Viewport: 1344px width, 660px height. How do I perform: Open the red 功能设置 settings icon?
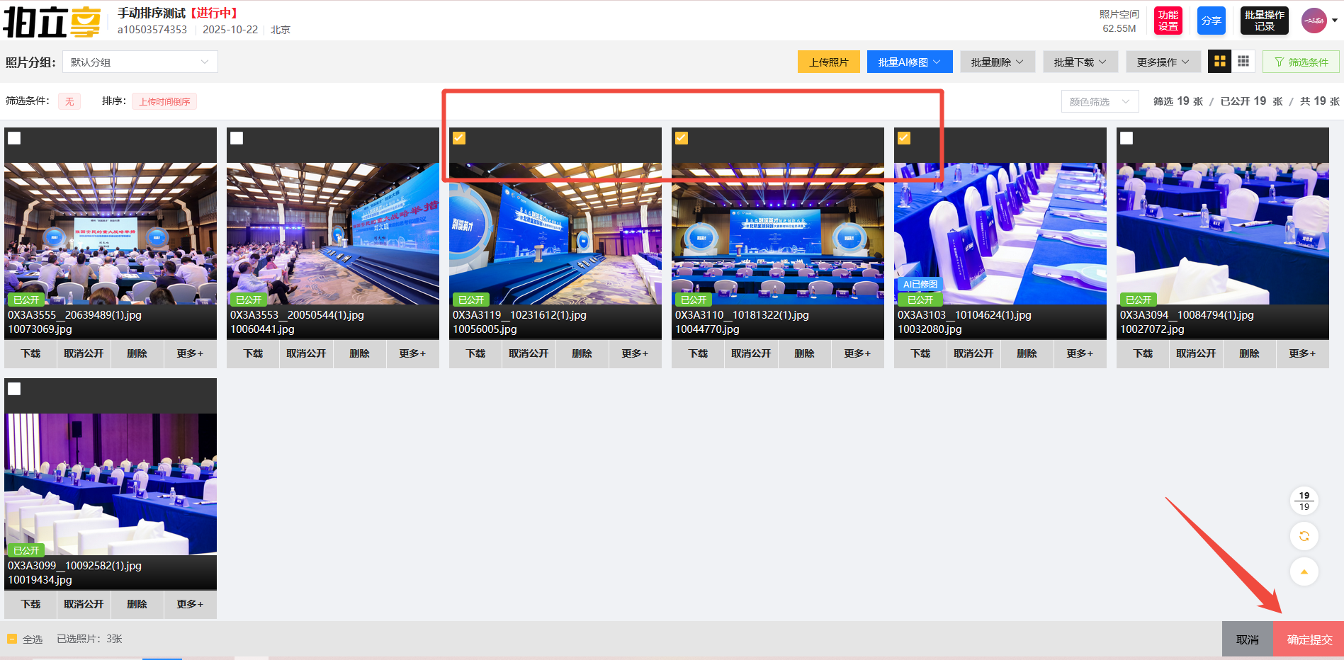coord(1168,21)
